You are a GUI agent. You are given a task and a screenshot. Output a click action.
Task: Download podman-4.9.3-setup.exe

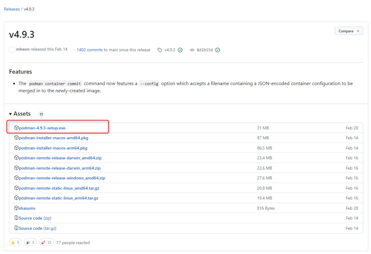click(42, 128)
